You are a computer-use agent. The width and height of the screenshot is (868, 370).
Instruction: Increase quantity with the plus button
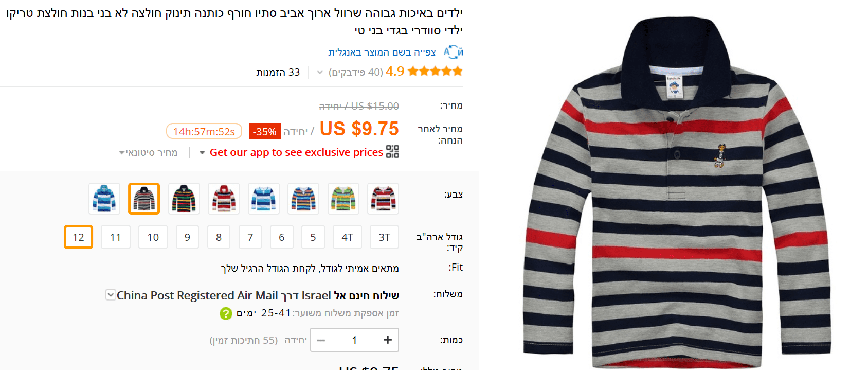pos(388,340)
